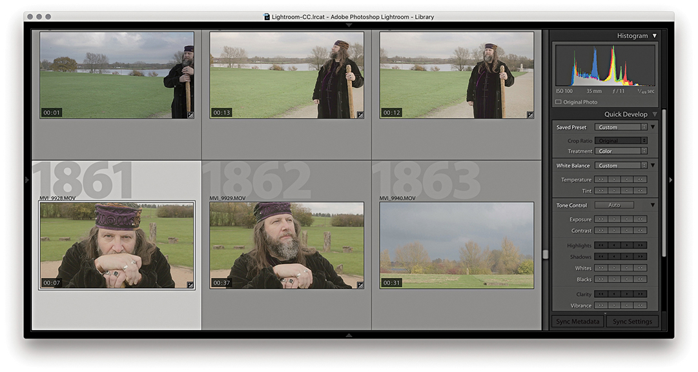698x372 pixels.
Task: Select the 00:01 lakeside video thumbnail
Action: tap(117, 75)
